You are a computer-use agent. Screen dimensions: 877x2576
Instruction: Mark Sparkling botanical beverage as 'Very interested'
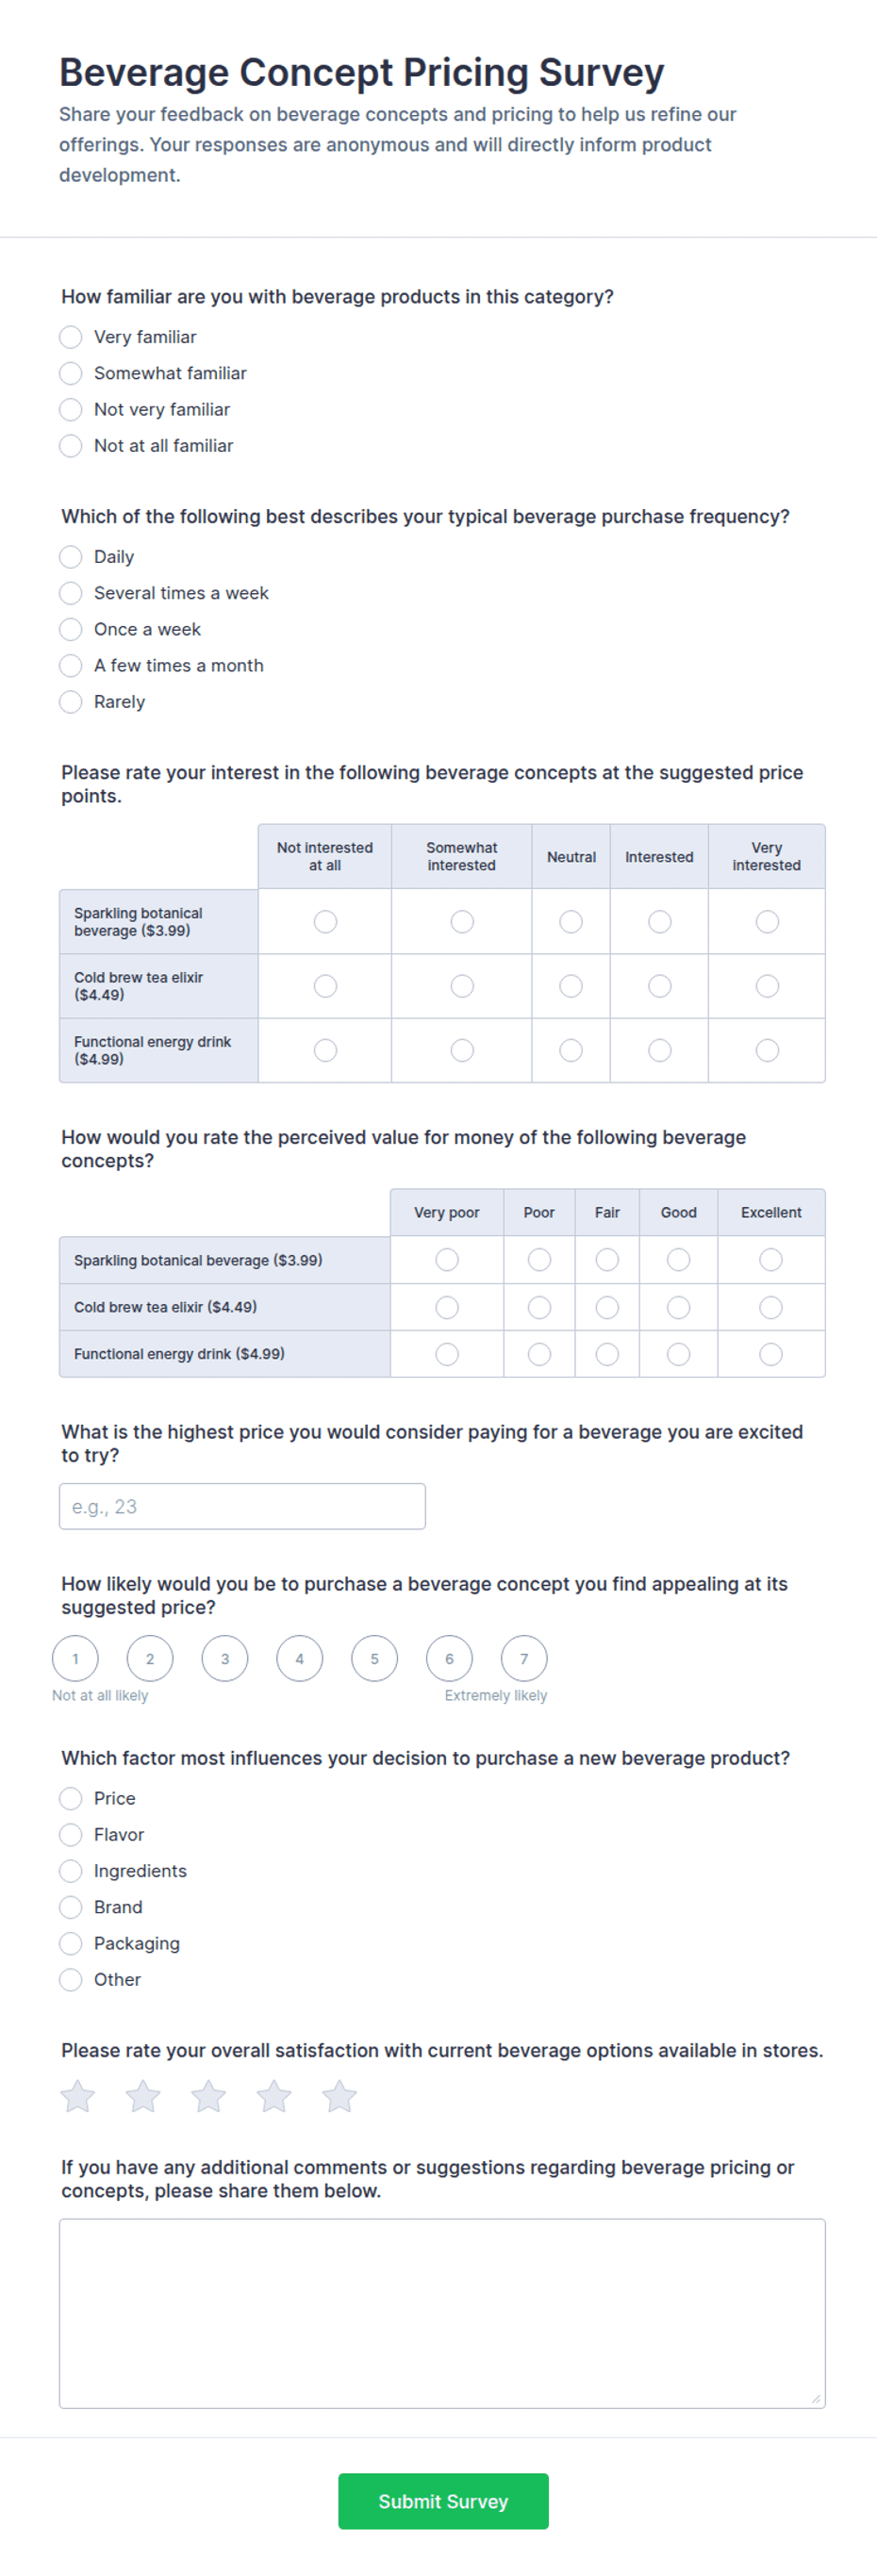[767, 922]
